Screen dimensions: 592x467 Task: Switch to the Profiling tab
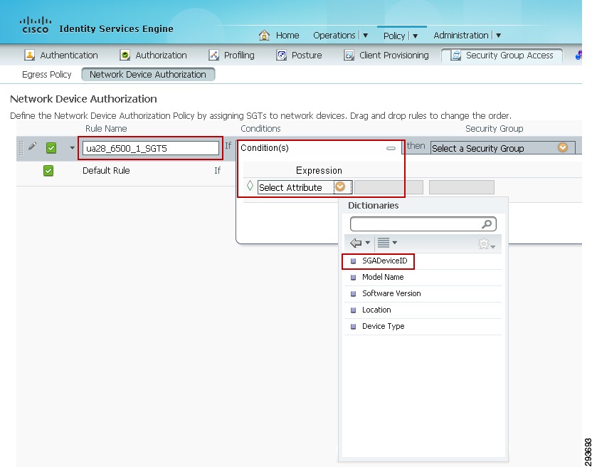pos(239,55)
